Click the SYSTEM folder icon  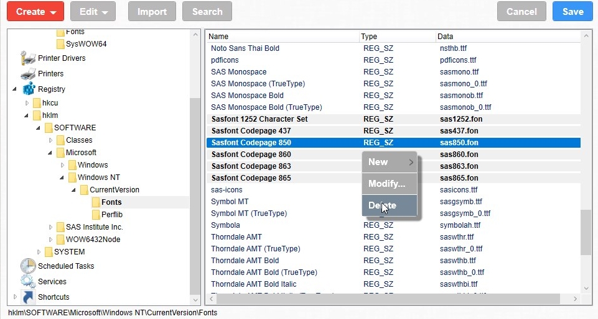click(x=49, y=252)
